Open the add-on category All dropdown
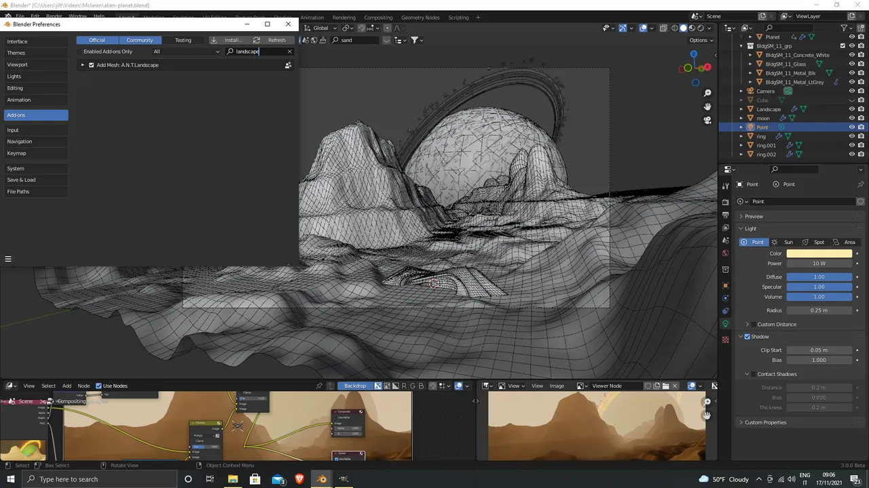The image size is (869, 488). click(x=187, y=52)
